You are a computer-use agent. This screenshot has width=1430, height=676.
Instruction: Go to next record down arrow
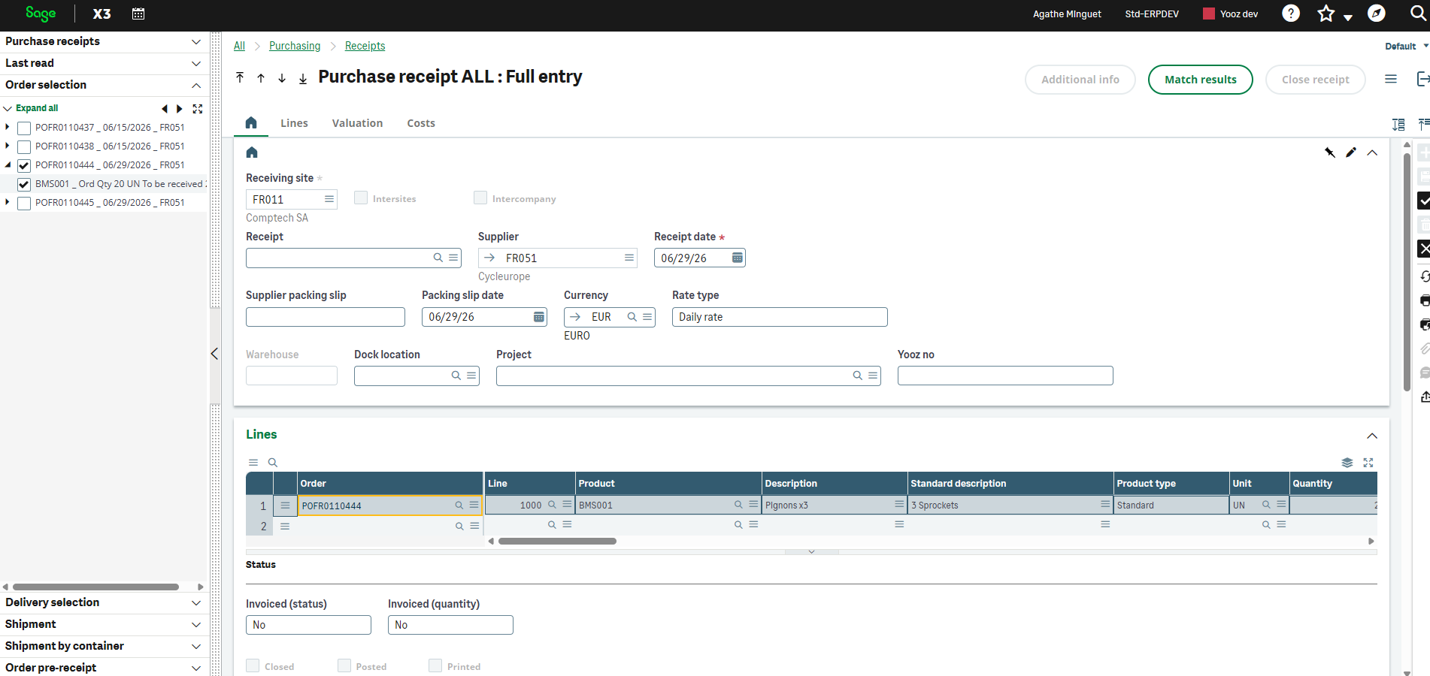coord(282,78)
